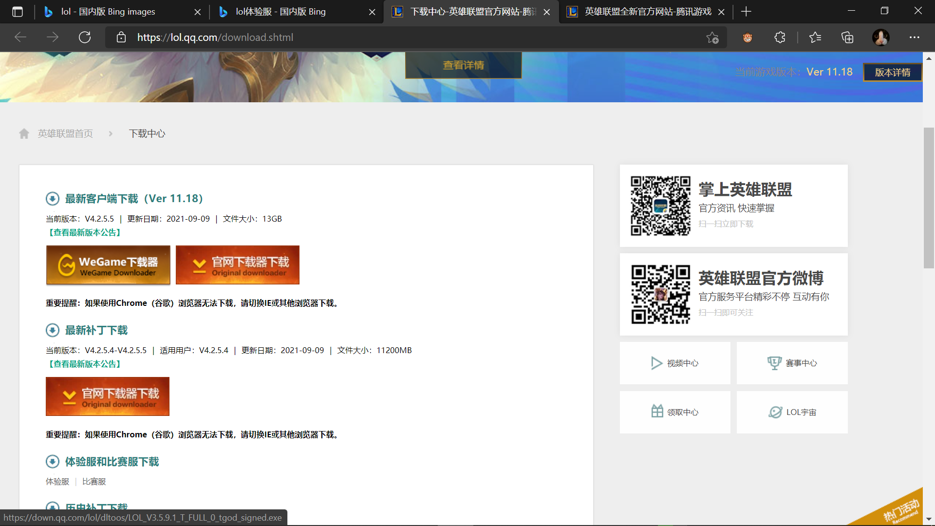The height and width of the screenshot is (526, 935).
Task: Refresh the current page
Action: click(85, 37)
